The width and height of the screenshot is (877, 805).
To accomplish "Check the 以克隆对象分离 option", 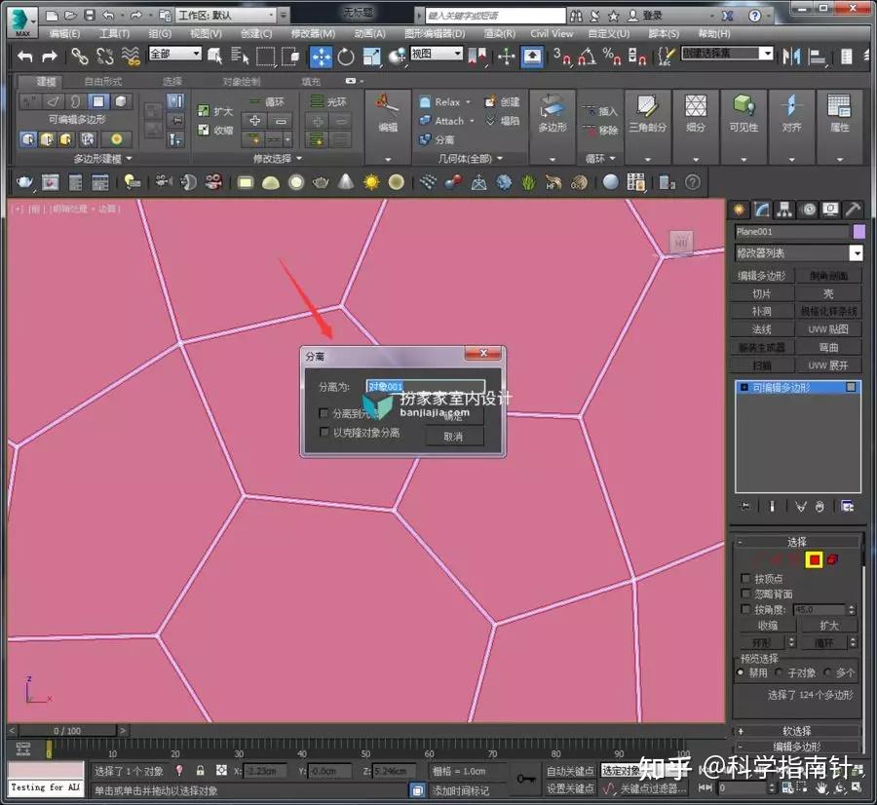I will pos(324,432).
